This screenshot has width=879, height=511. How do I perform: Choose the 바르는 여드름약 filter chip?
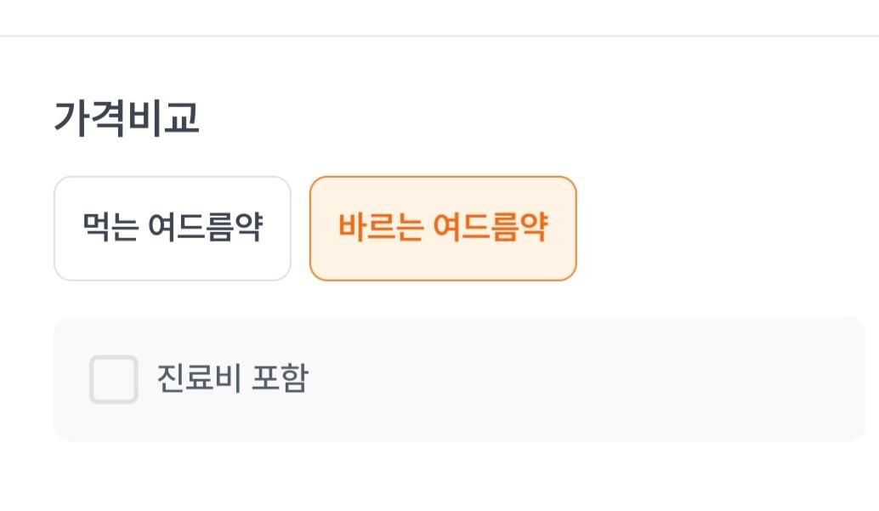click(443, 229)
